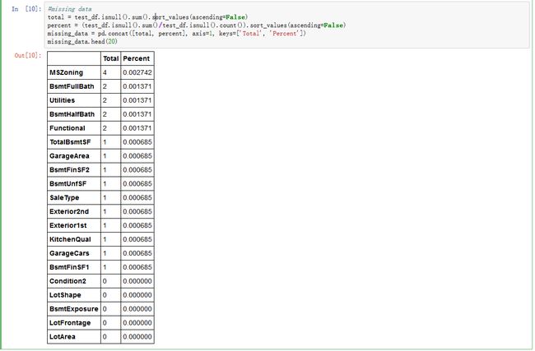This screenshot has height=351, width=535.
Task: Click inside the code cell editor
Action: (x=286, y=25)
